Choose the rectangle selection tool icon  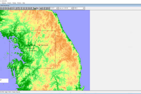(x=25, y=8)
